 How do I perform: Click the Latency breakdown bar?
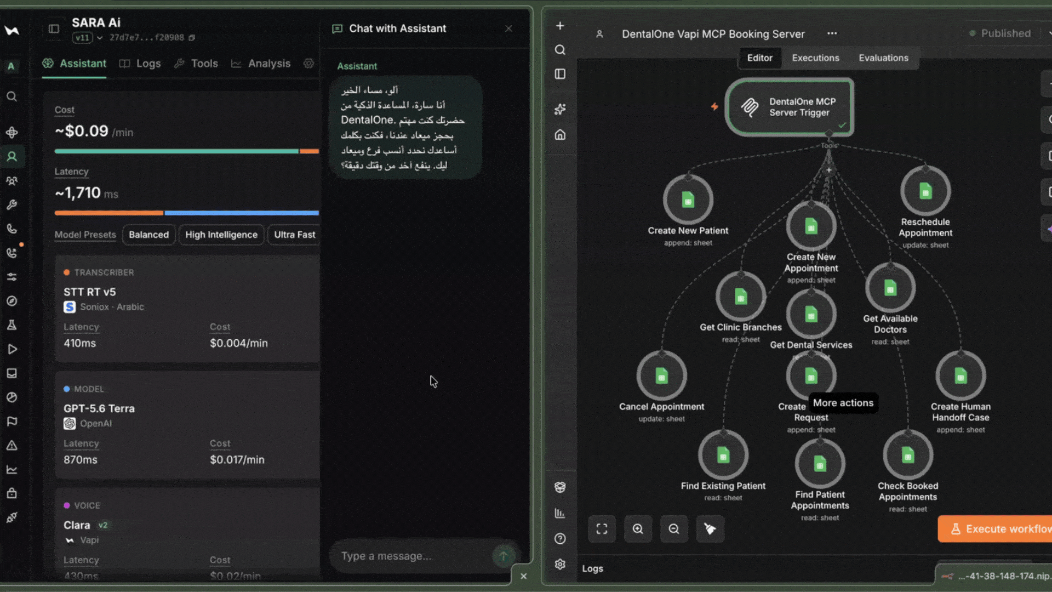(x=187, y=213)
